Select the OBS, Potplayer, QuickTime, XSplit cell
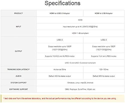 point(80,89)
